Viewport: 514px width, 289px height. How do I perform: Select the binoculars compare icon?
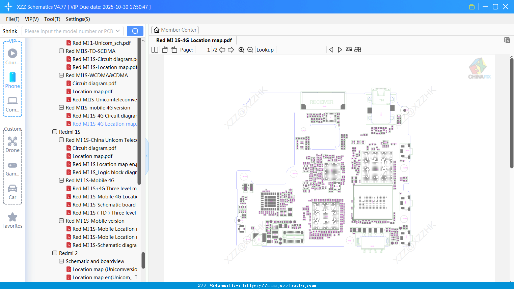pos(357,50)
